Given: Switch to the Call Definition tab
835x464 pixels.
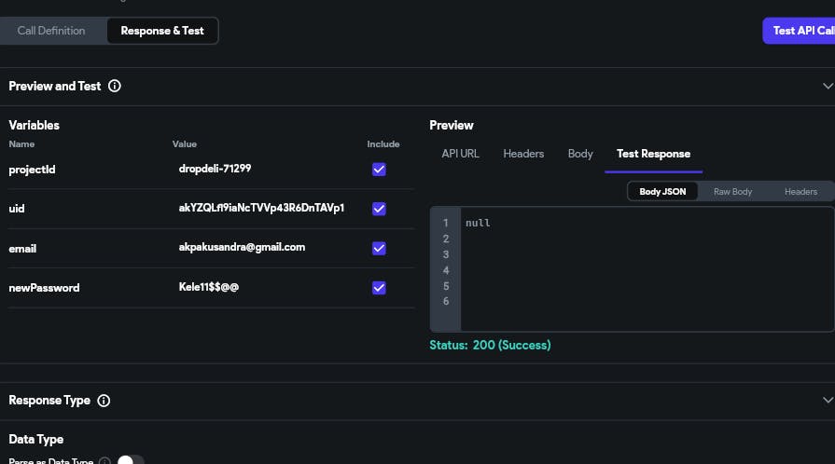Looking at the screenshot, I should [x=51, y=31].
